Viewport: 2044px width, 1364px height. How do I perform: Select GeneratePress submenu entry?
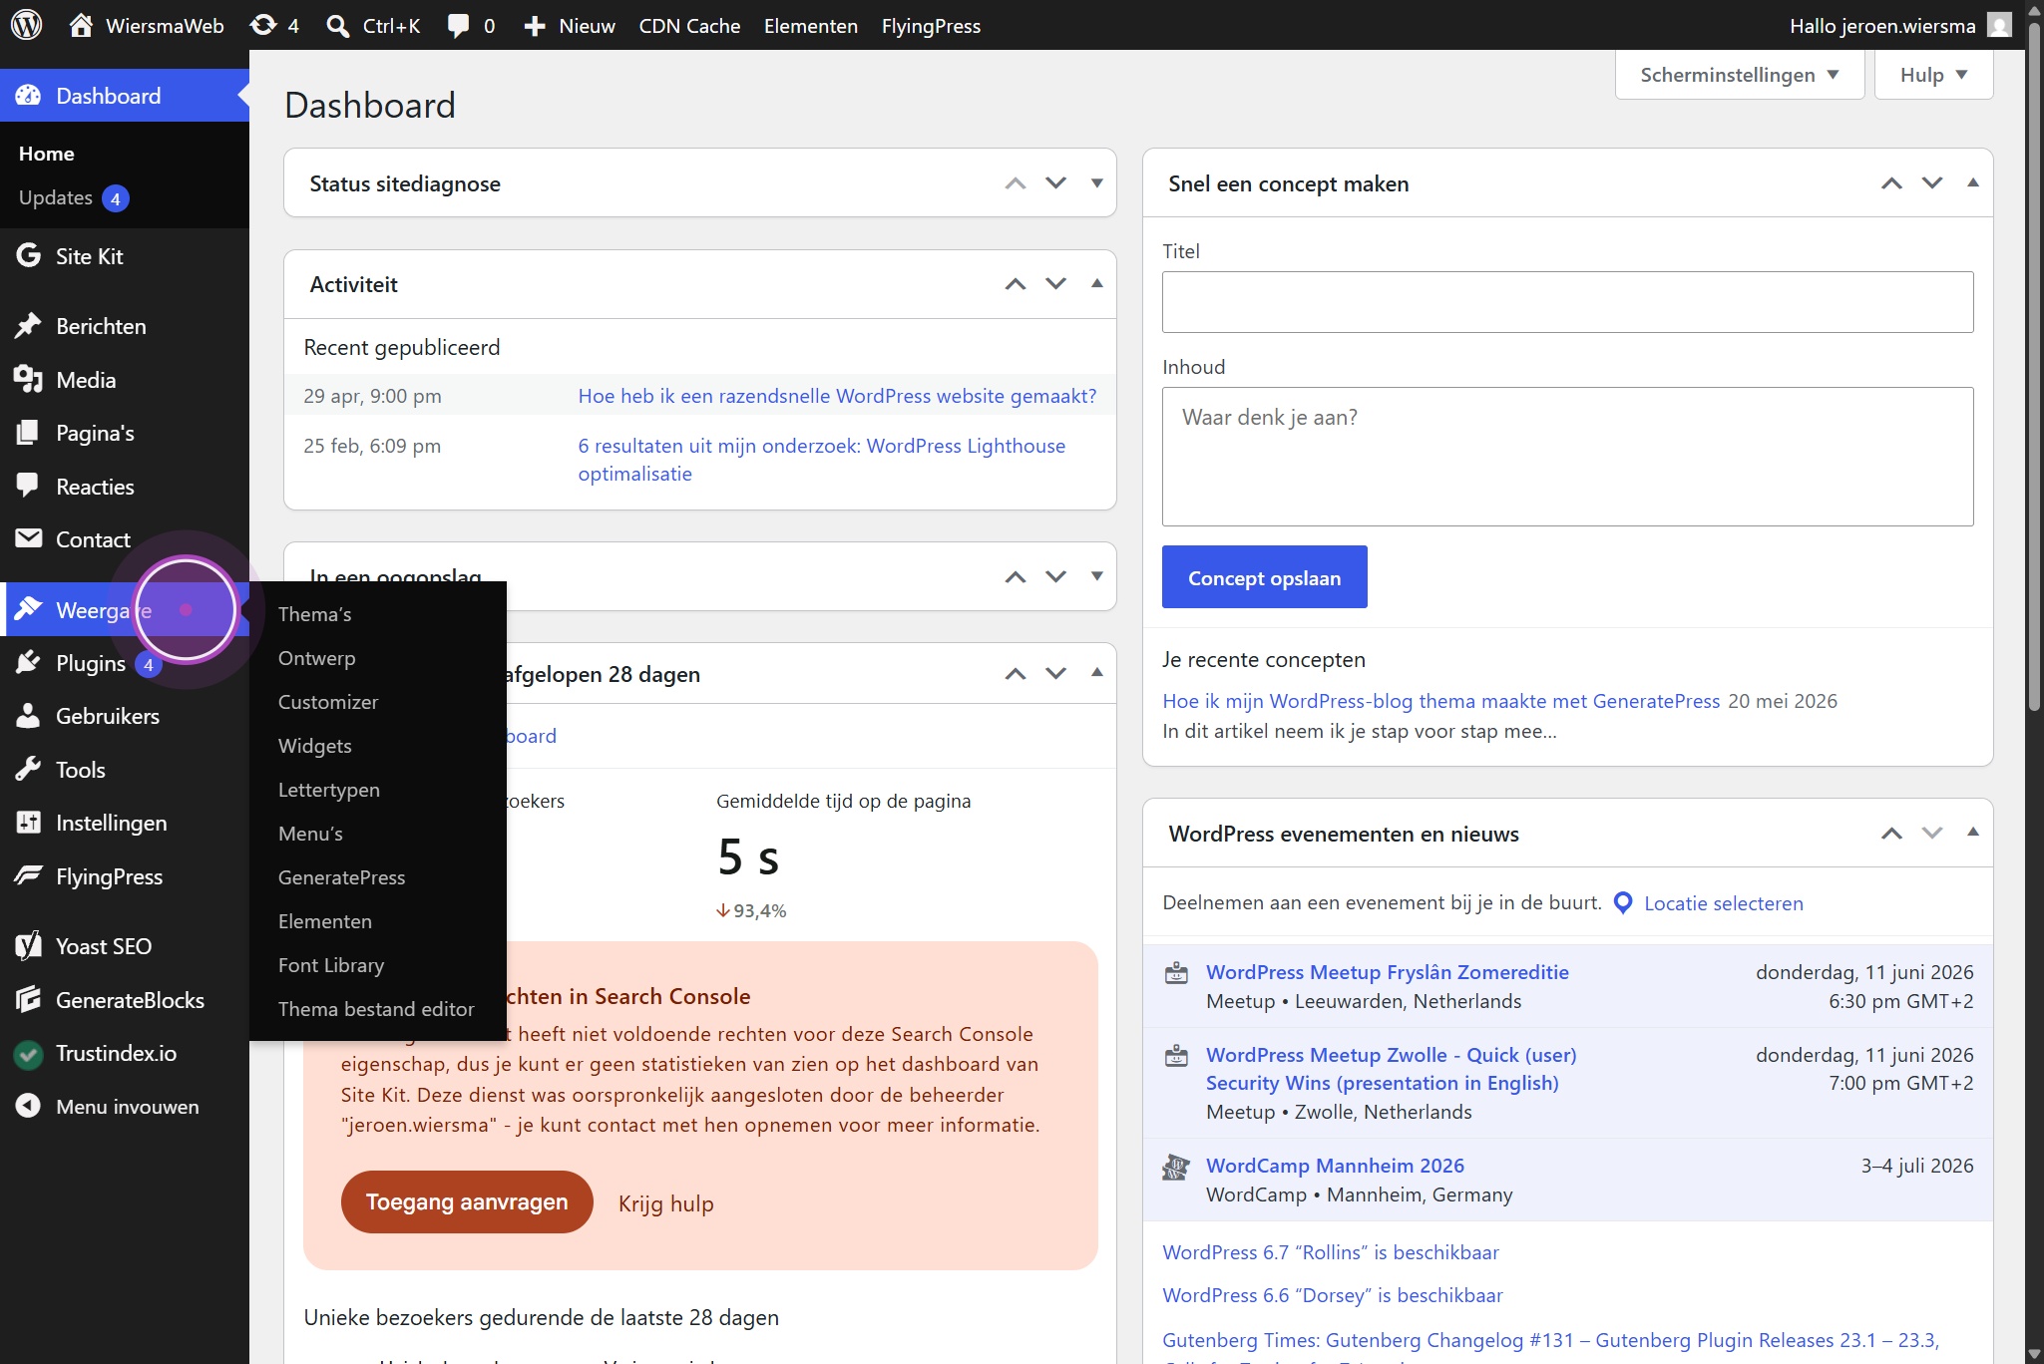pos(341,877)
